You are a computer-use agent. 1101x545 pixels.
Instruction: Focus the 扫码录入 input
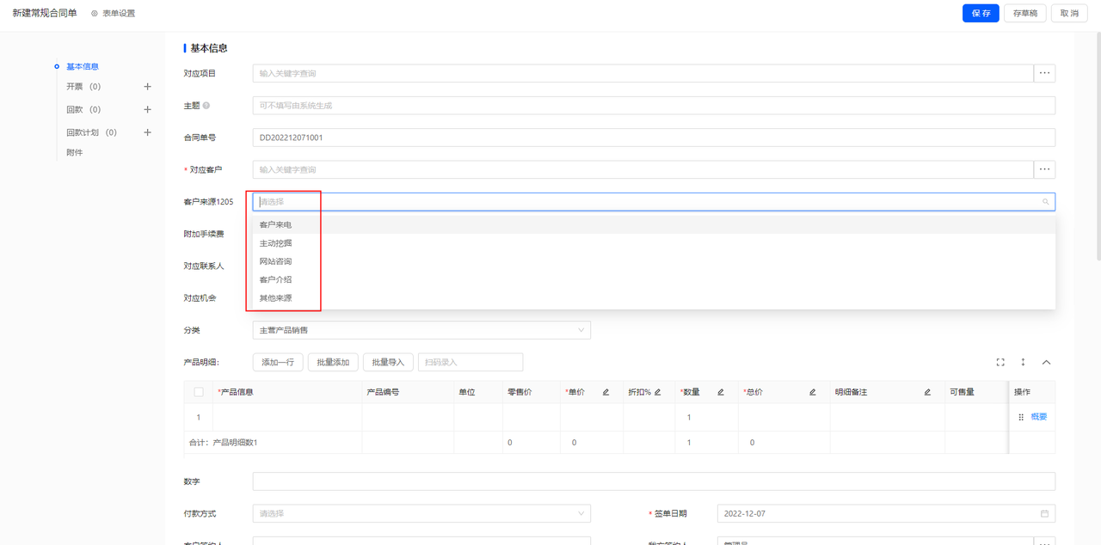(471, 362)
